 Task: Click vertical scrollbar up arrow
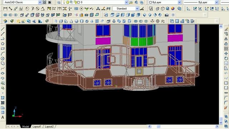point(221,26)
